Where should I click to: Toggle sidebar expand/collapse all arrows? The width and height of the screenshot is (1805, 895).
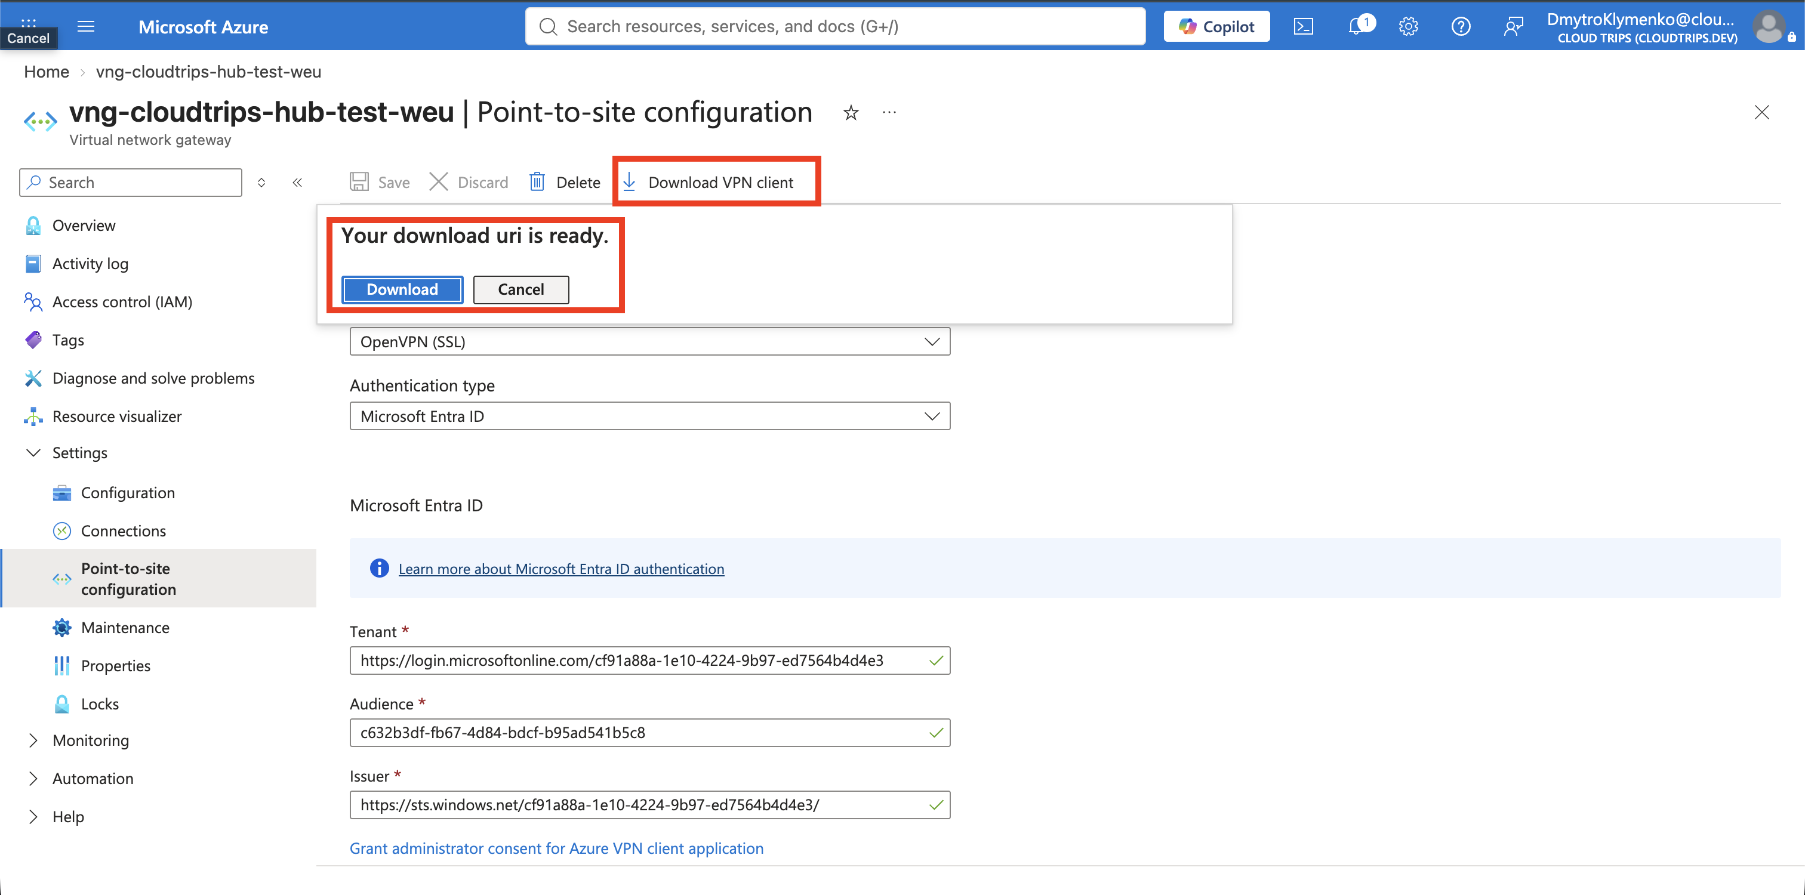[x=261, y=182]
